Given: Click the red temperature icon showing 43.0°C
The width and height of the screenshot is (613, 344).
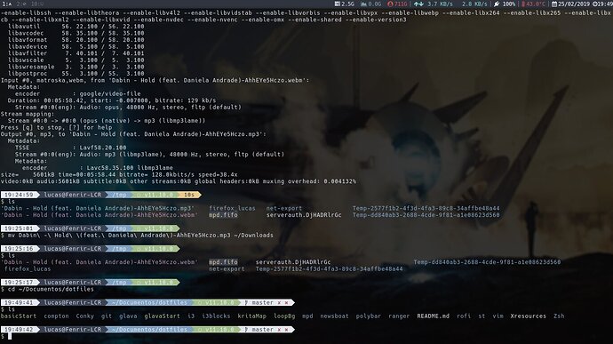Looking at the screenshot, I should tap(523, 4).
